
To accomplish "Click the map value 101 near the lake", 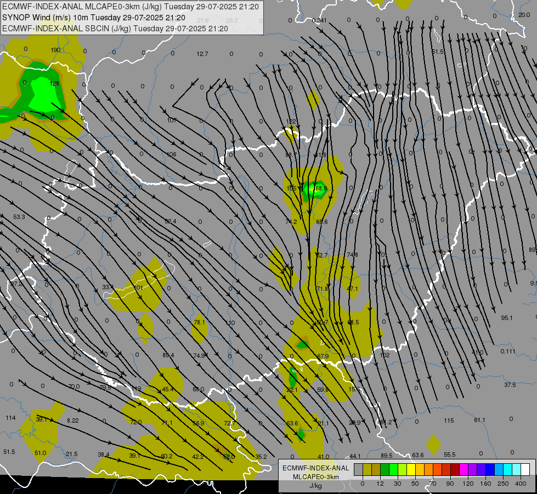I will point(138,288).
